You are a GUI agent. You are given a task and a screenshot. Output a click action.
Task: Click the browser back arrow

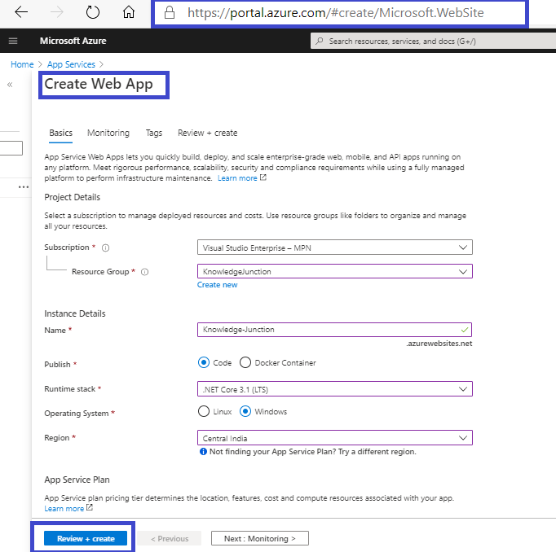[x=21, y=12]
